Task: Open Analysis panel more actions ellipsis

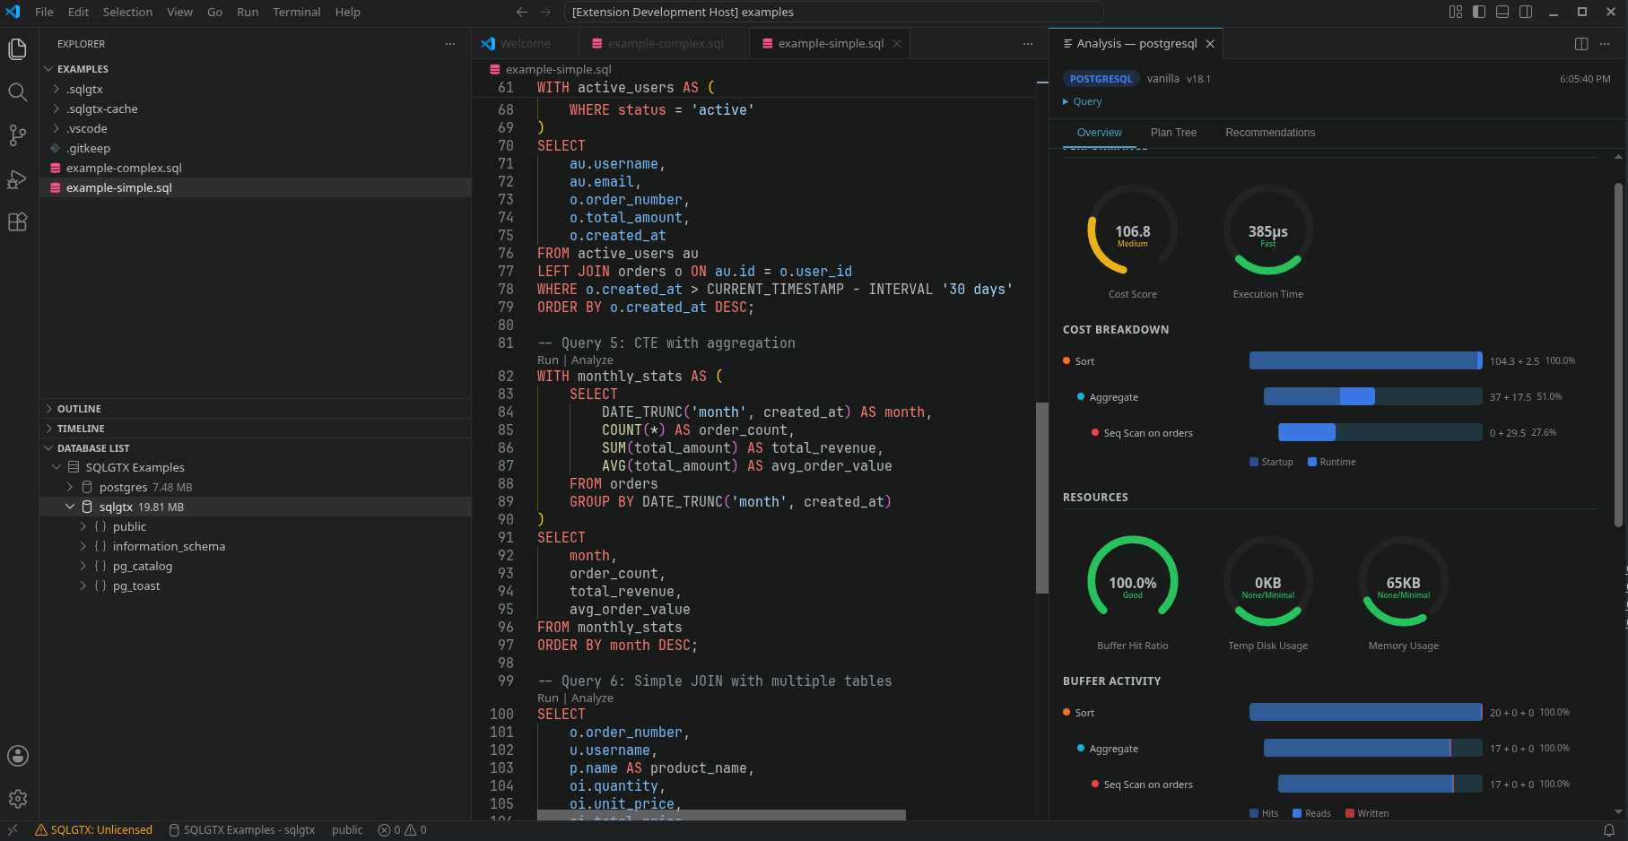Action: 1605,44
